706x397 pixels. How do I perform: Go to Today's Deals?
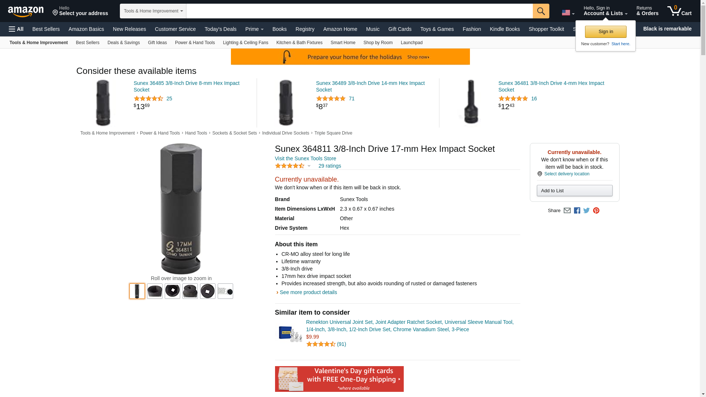(x=221, y=29)
